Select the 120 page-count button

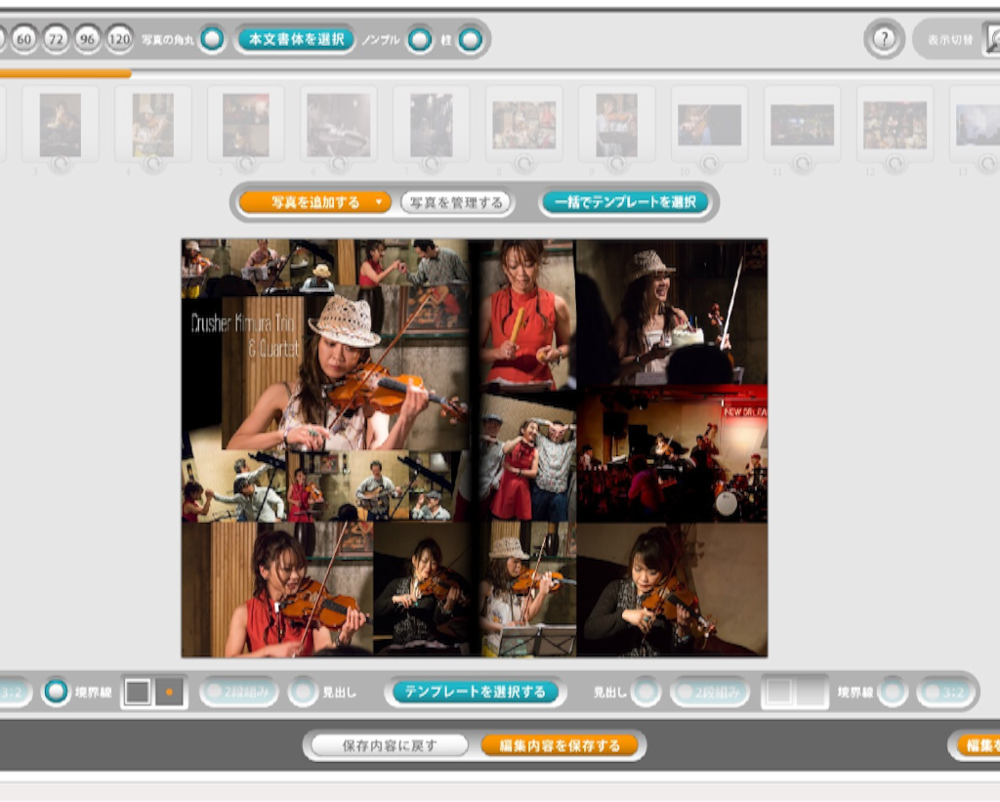pos(119,39)
